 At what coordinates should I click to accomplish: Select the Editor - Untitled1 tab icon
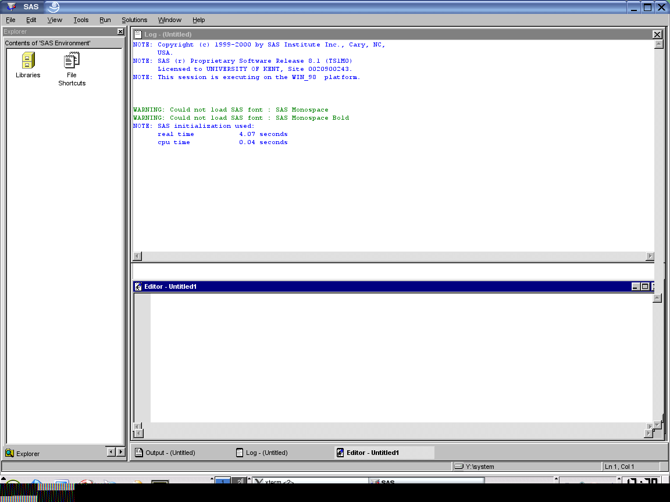[x=340, y=452]
